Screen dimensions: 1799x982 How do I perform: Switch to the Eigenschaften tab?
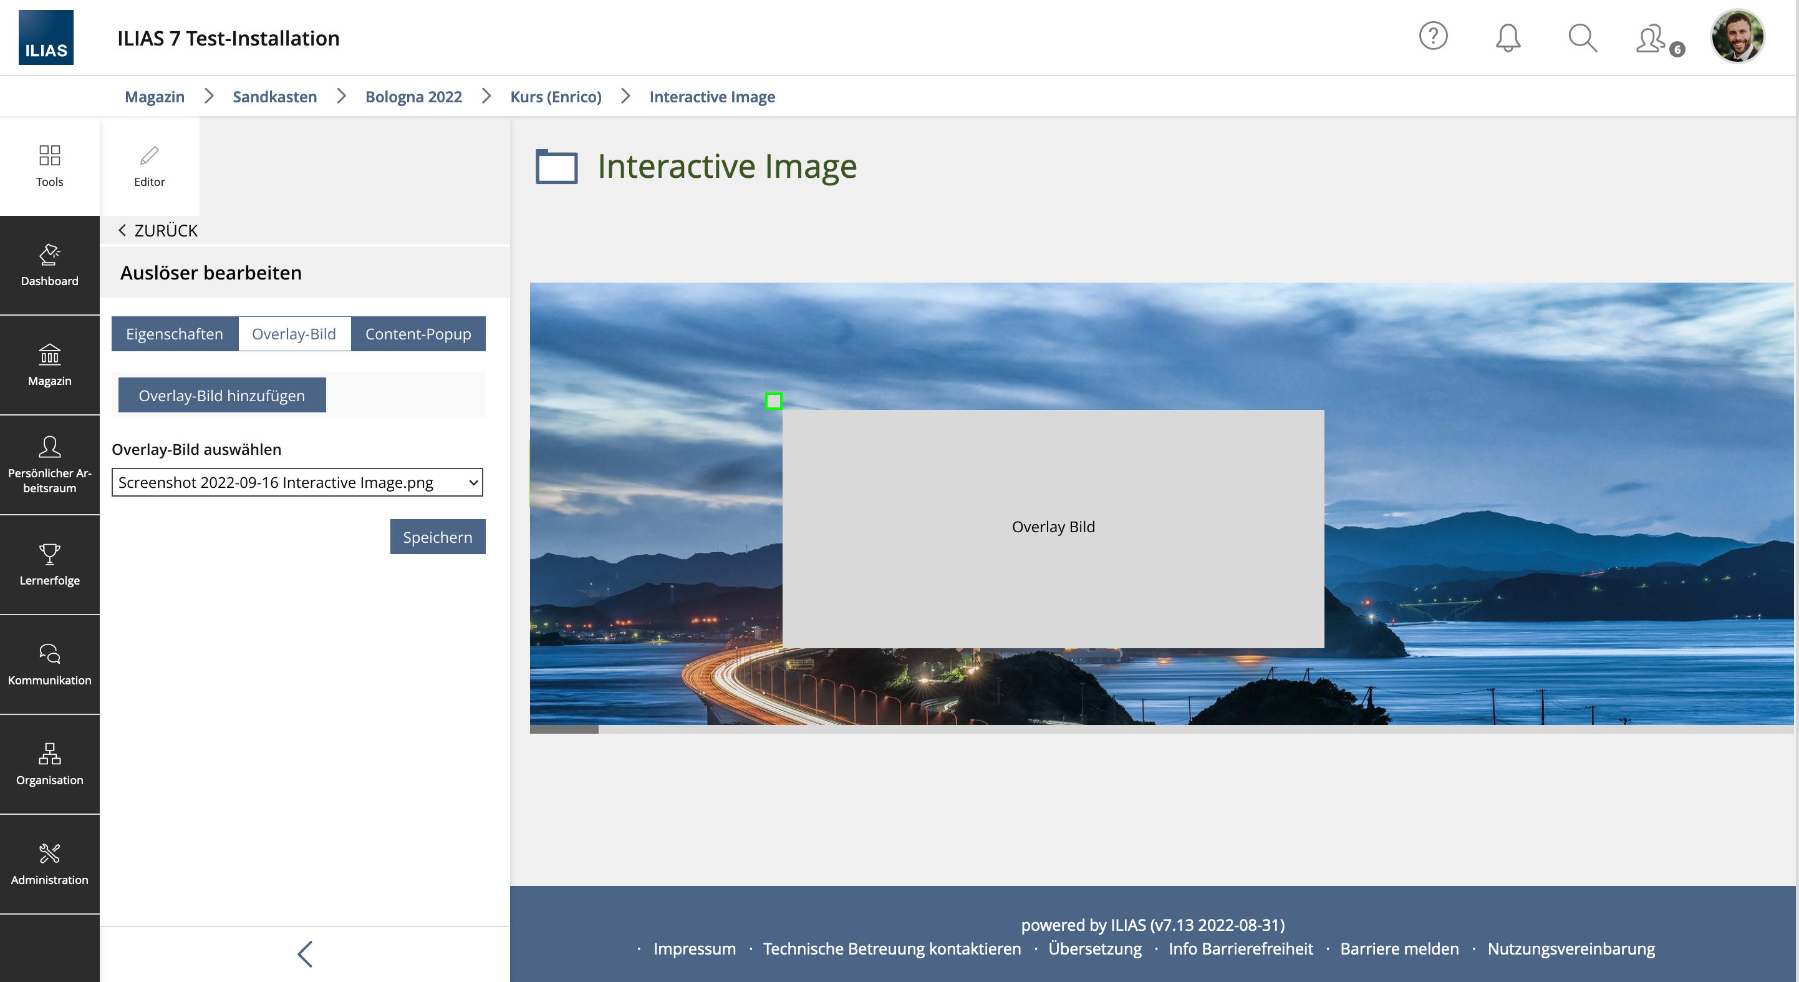tap(175, 334)
